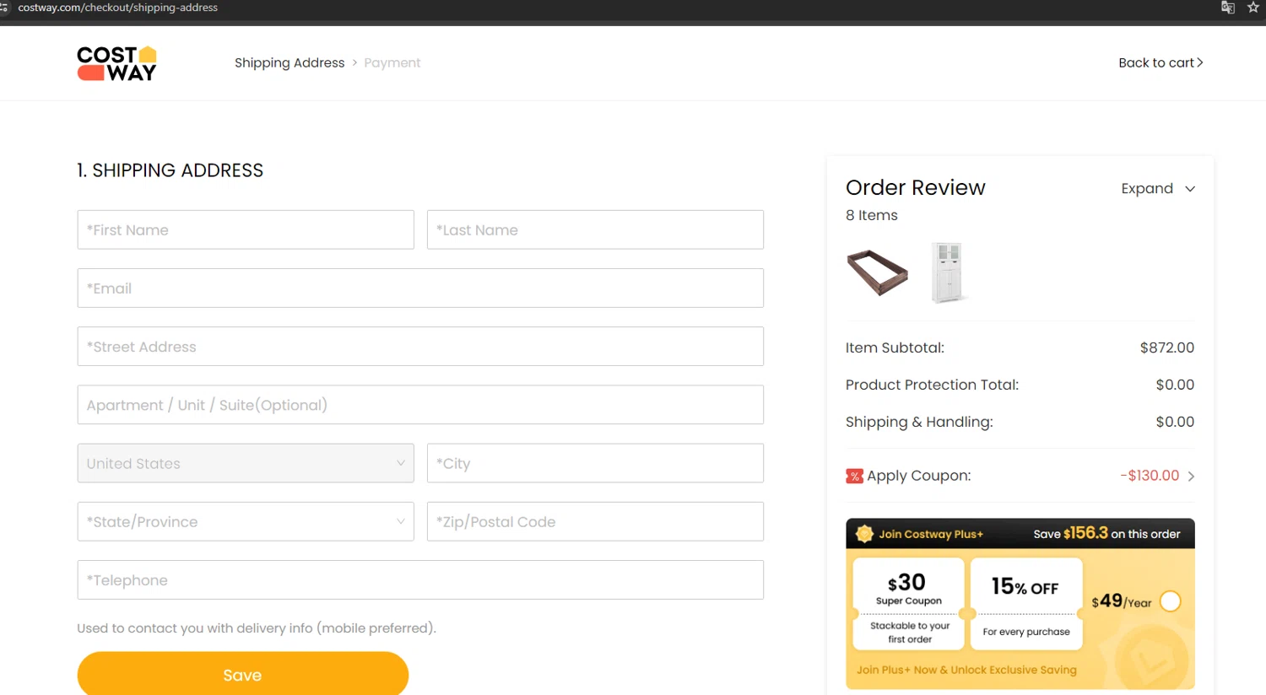This screenshot has height=695, width=1266.
Task: Click the Last Name field
Action: pos(595,229)
